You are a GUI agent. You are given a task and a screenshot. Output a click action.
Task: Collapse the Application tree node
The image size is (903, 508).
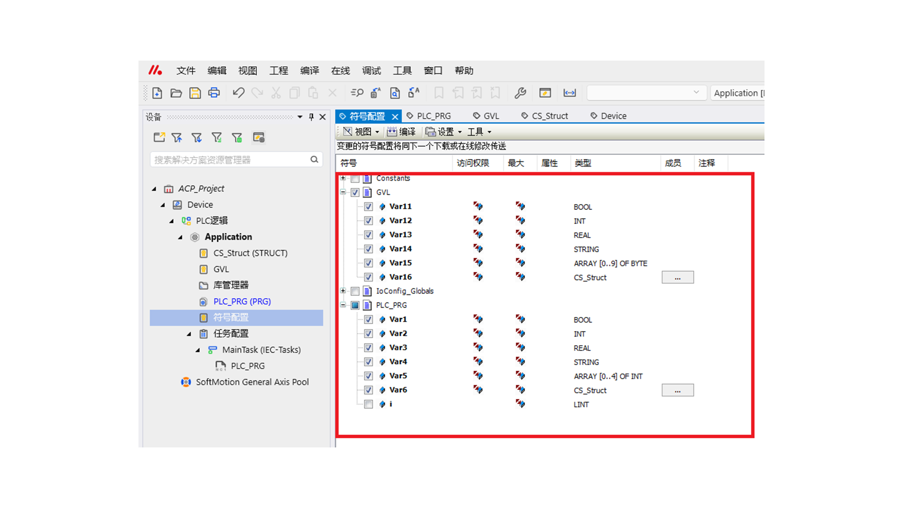[180, 237]
